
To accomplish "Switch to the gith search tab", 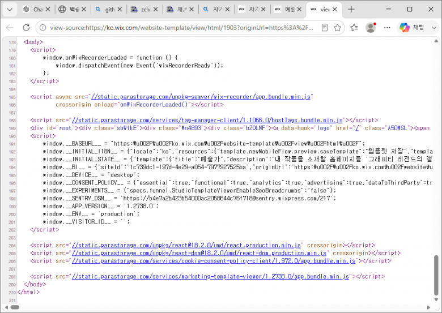I will 105,10.
